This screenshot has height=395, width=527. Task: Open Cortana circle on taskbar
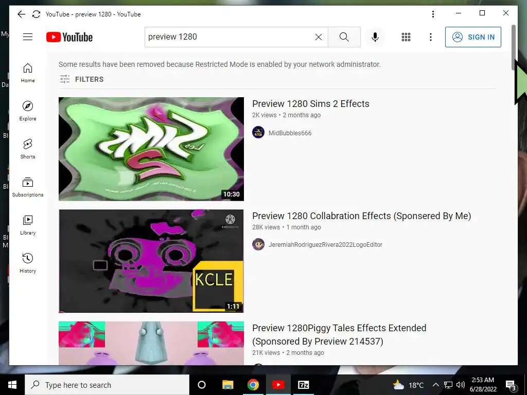(202, 385)
